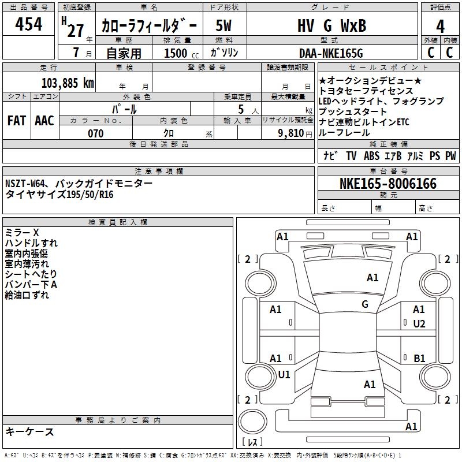
Task: Select sales point ナビ連動ビルトインETC
Action: pos(364,122)
